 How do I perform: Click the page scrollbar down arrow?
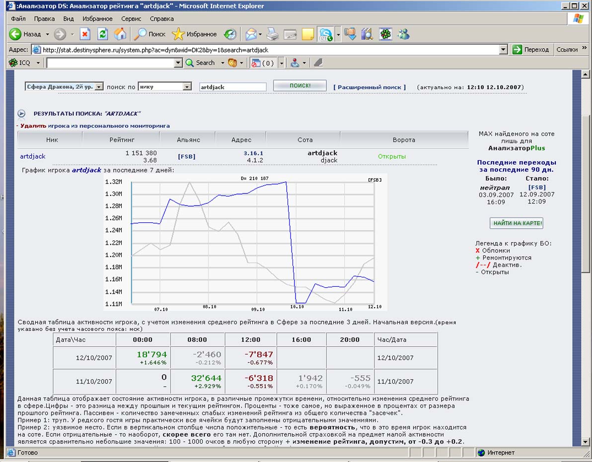(x=585, y=441)
